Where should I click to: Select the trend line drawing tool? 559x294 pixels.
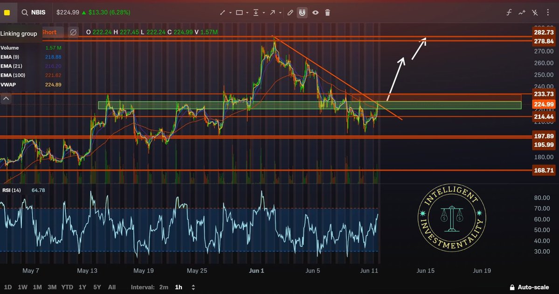(222, 13)
